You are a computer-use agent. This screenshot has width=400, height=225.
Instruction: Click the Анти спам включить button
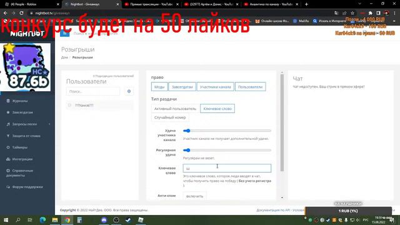[x=194, y=196]
